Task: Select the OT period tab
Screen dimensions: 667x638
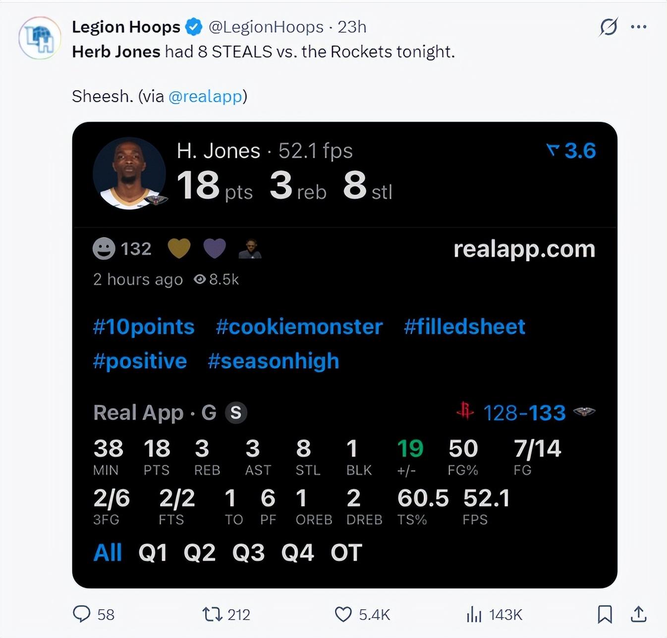Action: 346,552
